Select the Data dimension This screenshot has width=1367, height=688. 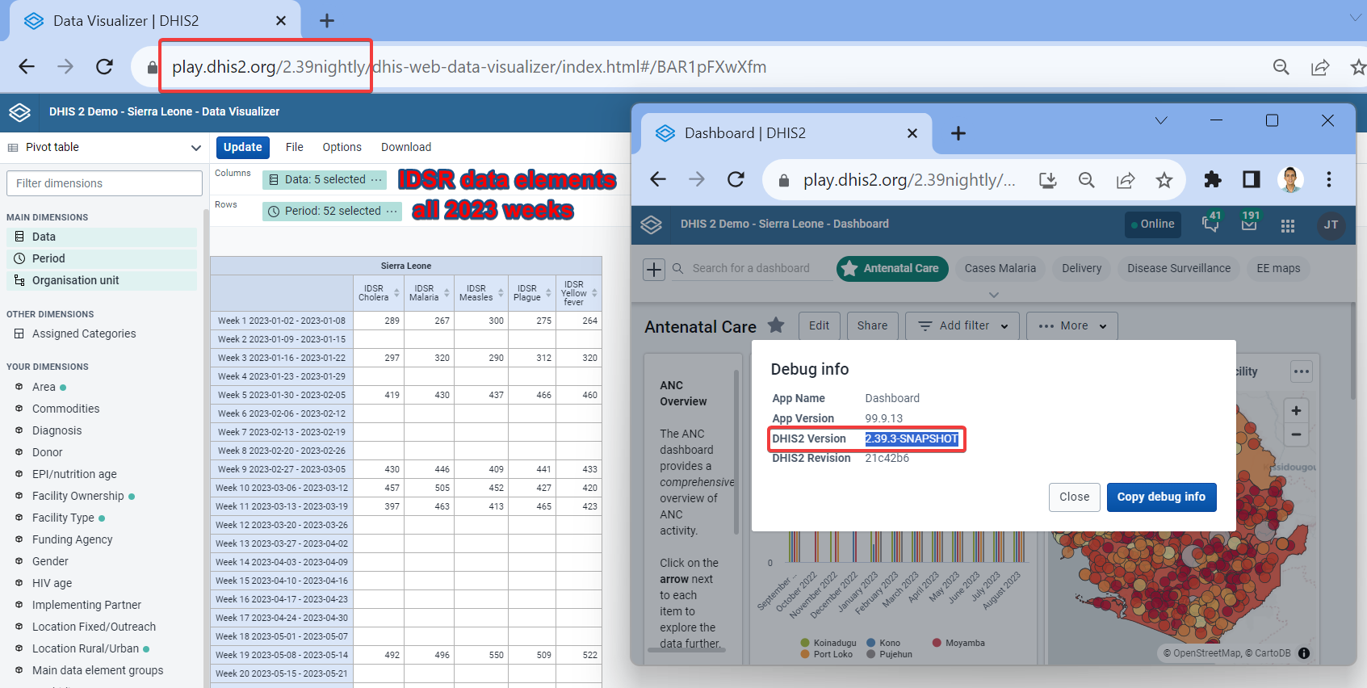pyautogui.click(x=102, y=237)
